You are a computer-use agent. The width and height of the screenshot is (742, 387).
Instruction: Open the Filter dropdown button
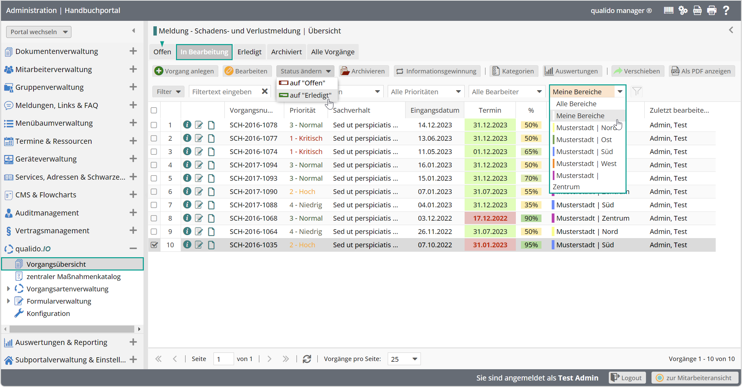pyautogui.click(x=168, y=92)
